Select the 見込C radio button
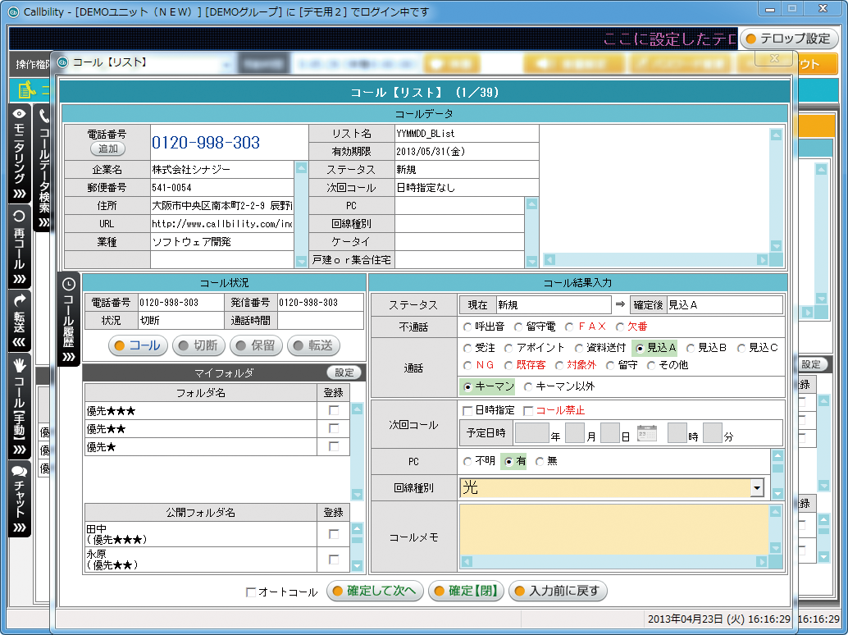Viewport: 848px width, 635px height. click(741, 349)
